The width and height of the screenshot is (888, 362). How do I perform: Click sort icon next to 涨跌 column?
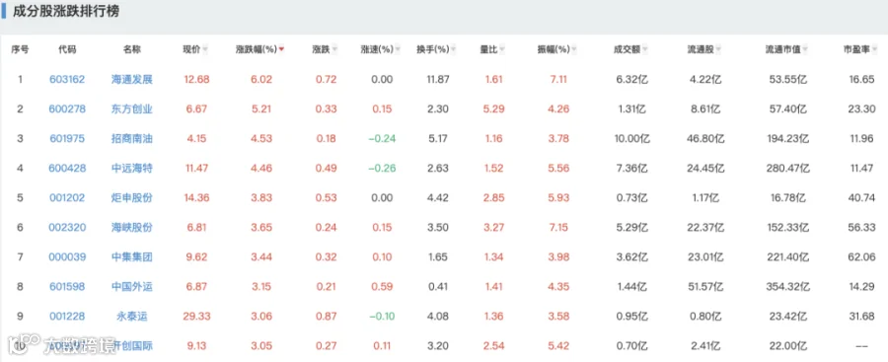pos(334,50)
